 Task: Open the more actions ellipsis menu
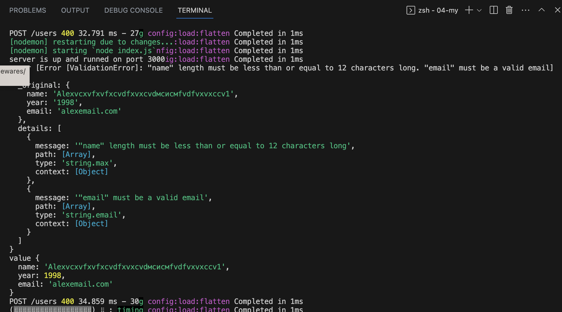pyautogui.click(x=525, y=10)
